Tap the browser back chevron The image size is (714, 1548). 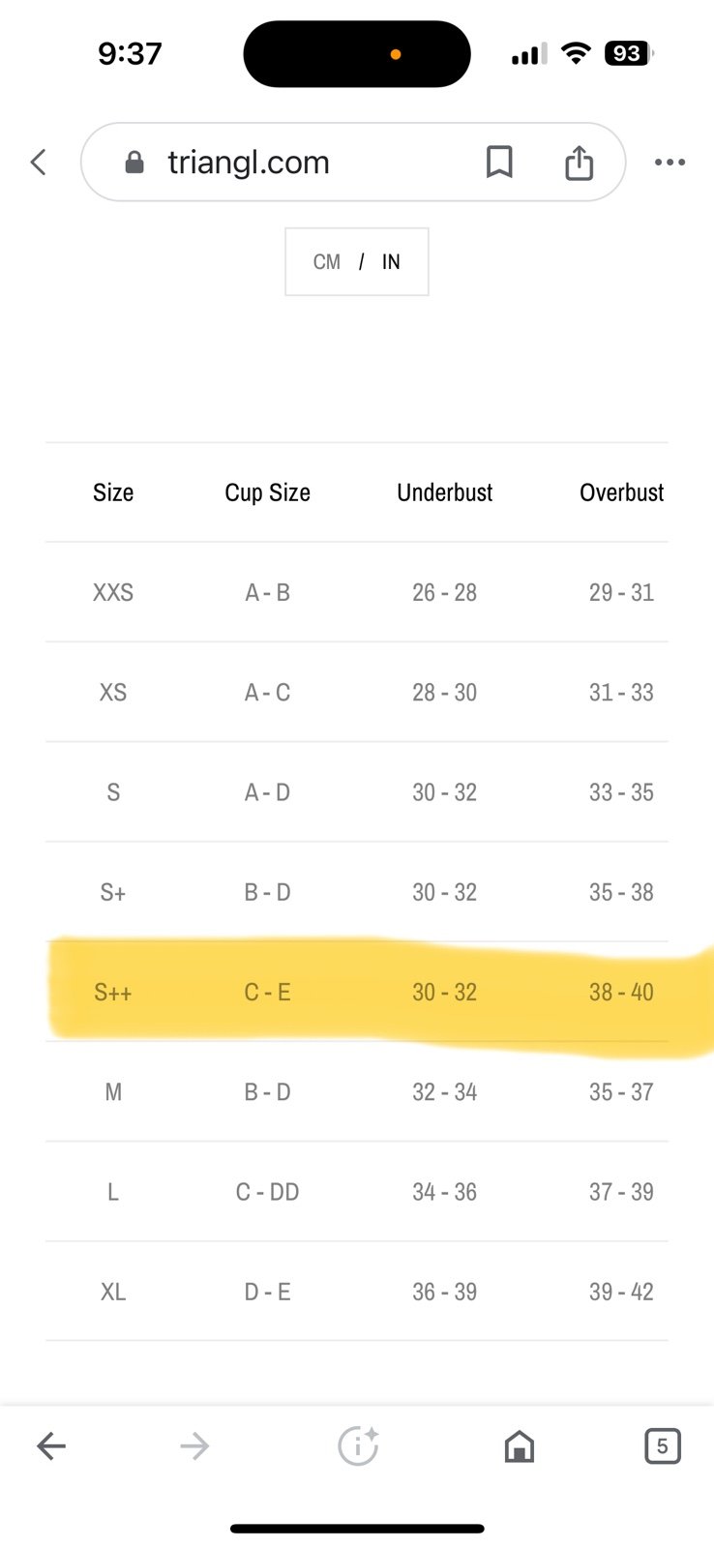(39, 163)
